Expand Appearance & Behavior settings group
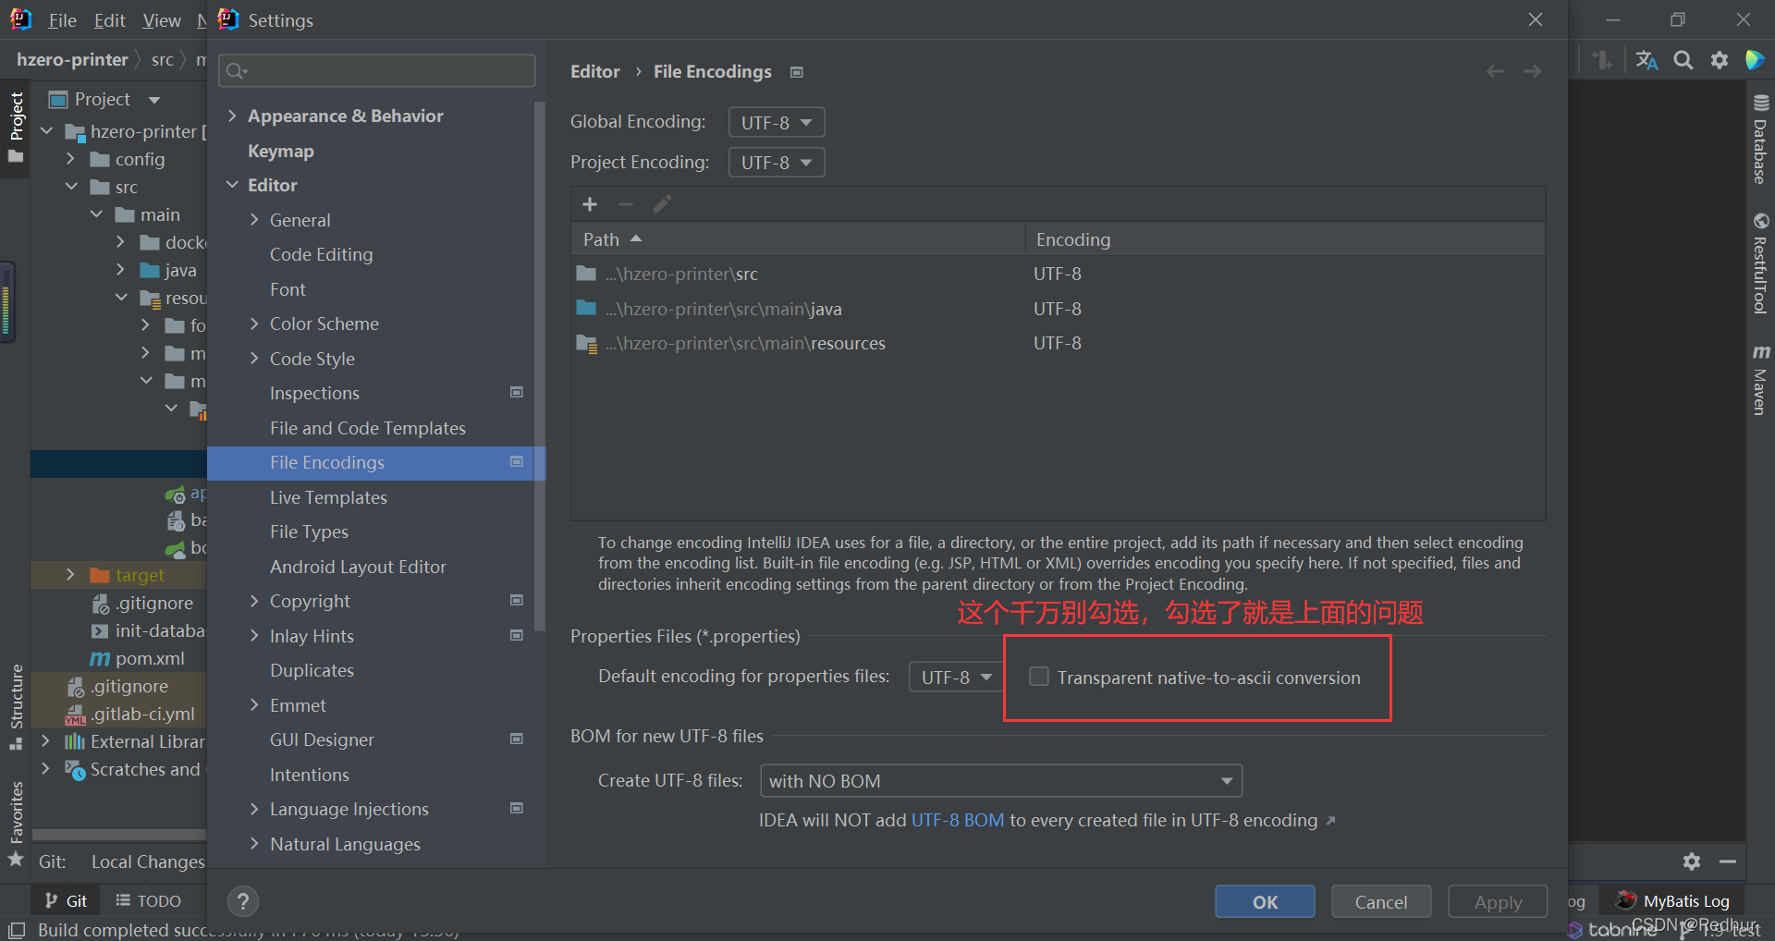 [x=232, y=116]
